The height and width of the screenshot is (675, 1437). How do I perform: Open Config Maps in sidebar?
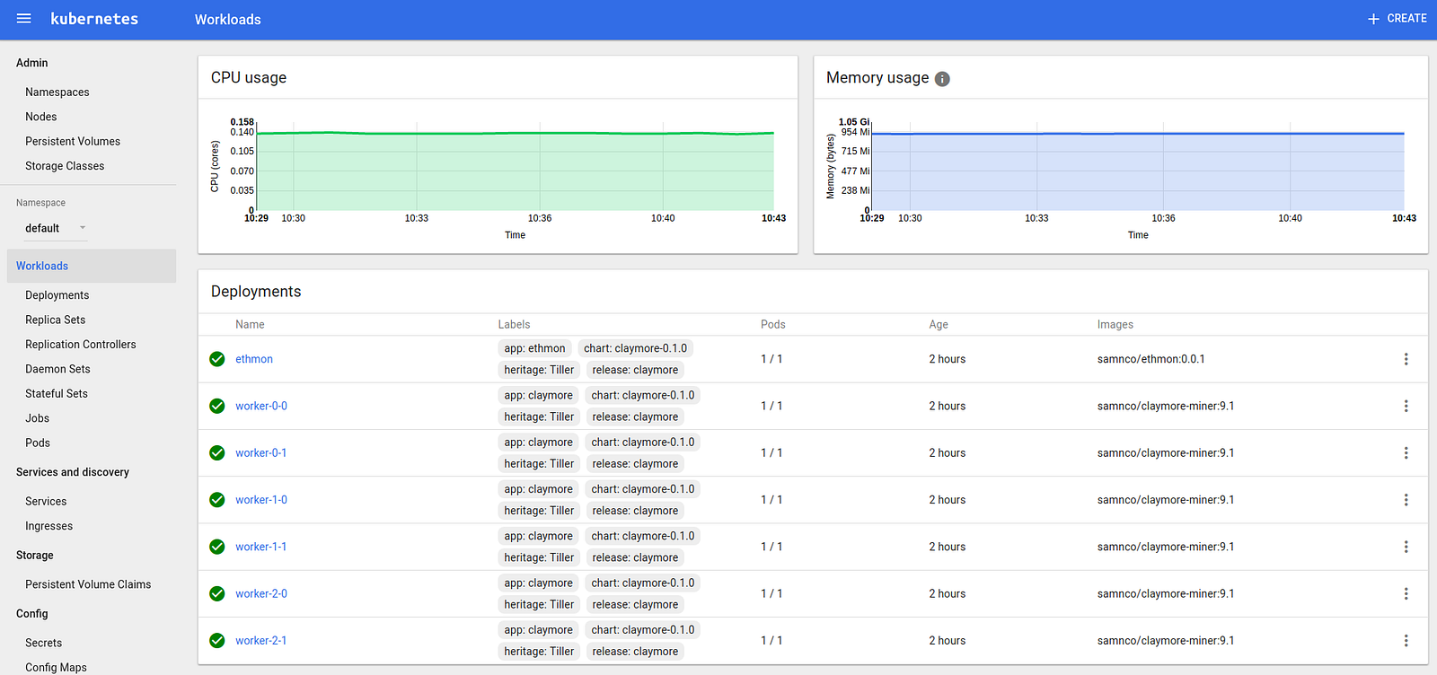click(56, 668)
